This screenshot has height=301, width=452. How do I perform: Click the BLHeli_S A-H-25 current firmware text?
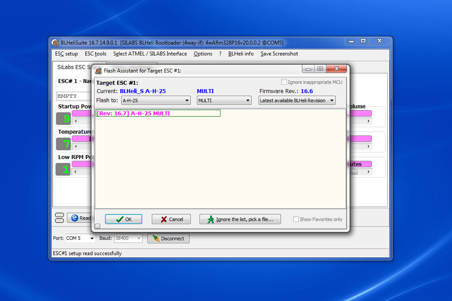pyautogui.click(x=143, y=91)
